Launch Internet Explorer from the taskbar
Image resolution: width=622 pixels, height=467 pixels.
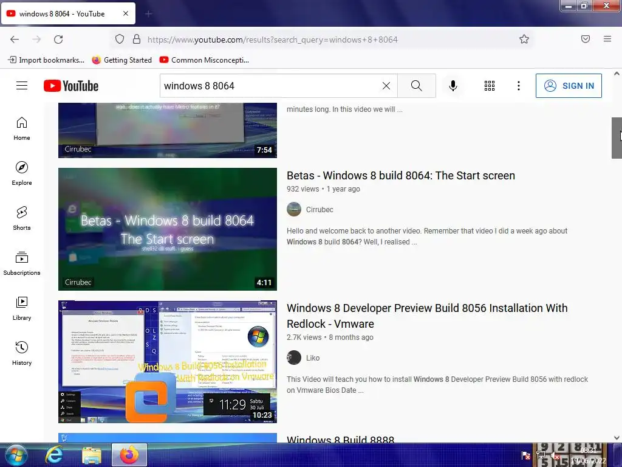[x=53, y=455]
